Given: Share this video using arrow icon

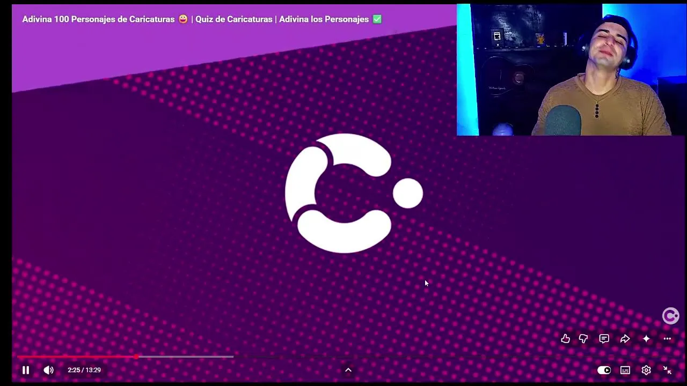Looking at the screenshot, I should (x=625, y=339).
